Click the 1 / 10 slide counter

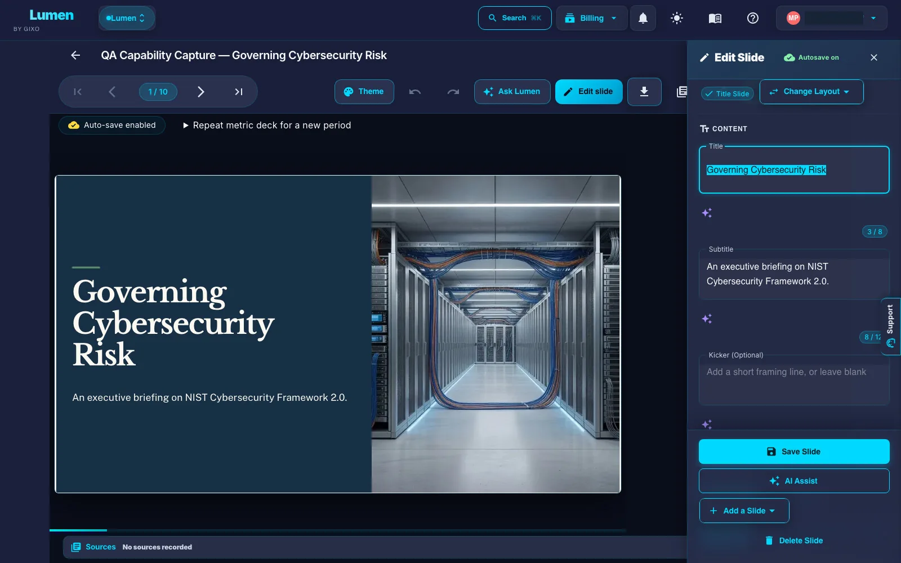coord(158,92)
